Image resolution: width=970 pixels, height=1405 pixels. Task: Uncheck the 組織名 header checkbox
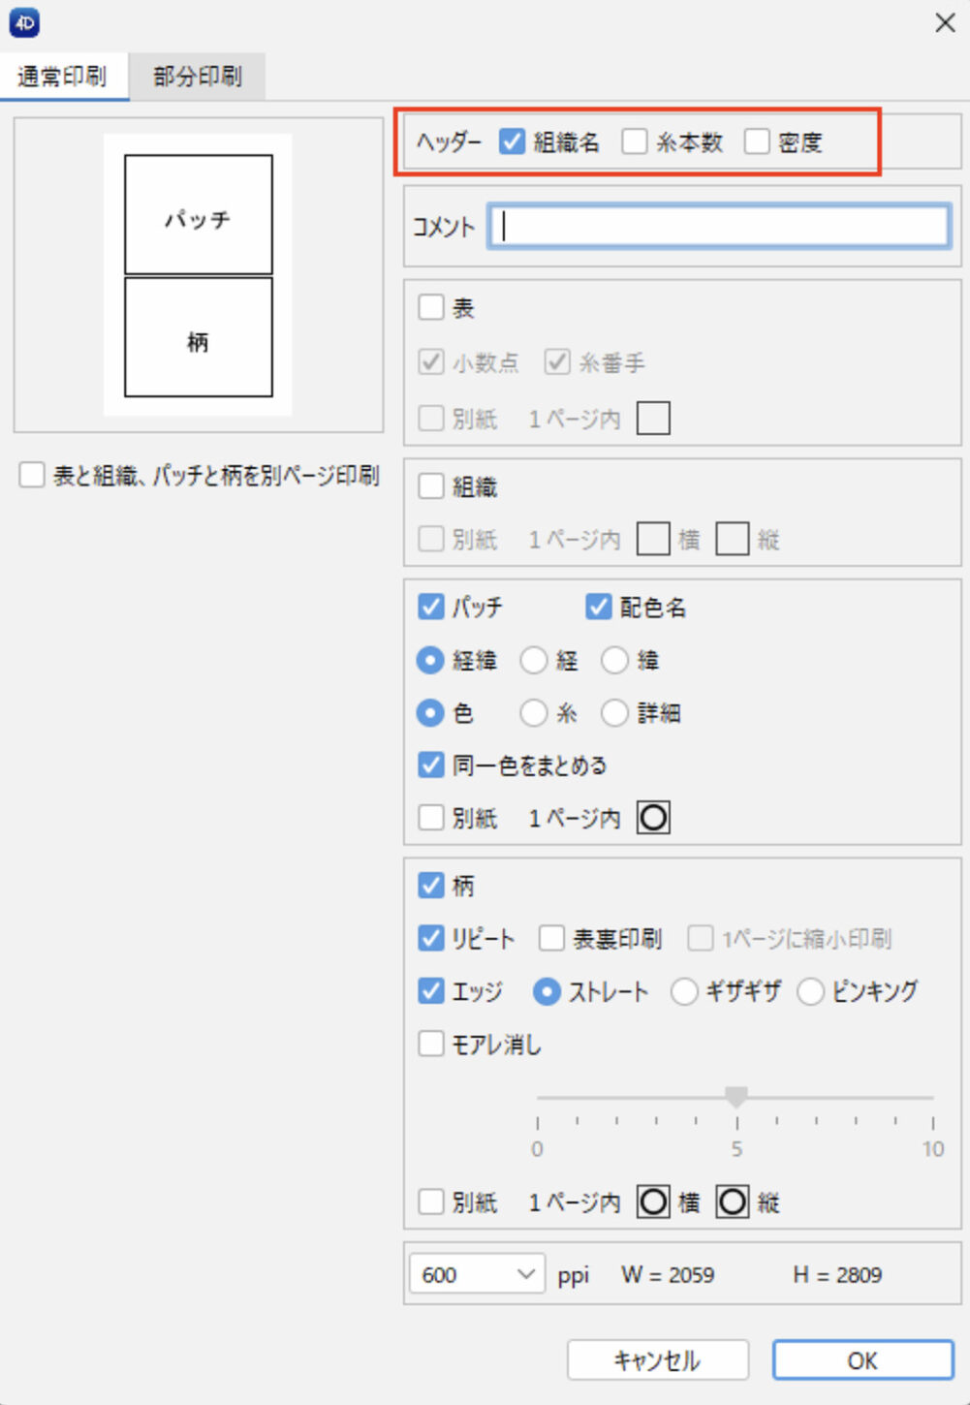pos(512,142)
